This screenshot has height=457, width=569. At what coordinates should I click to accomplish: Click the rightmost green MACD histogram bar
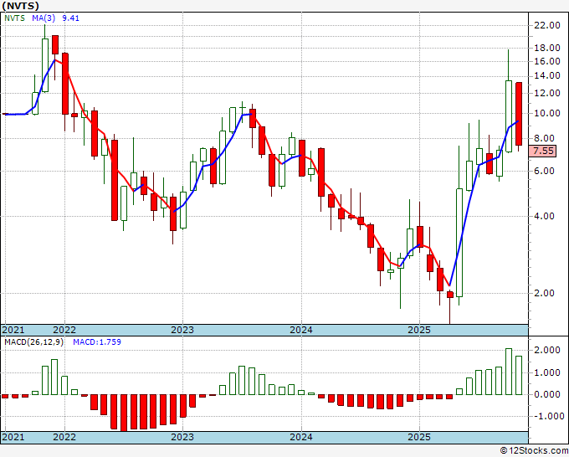519,375
